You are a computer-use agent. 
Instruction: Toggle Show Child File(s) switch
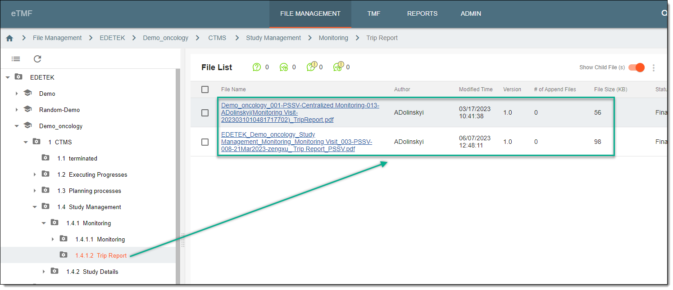(637, 67)
